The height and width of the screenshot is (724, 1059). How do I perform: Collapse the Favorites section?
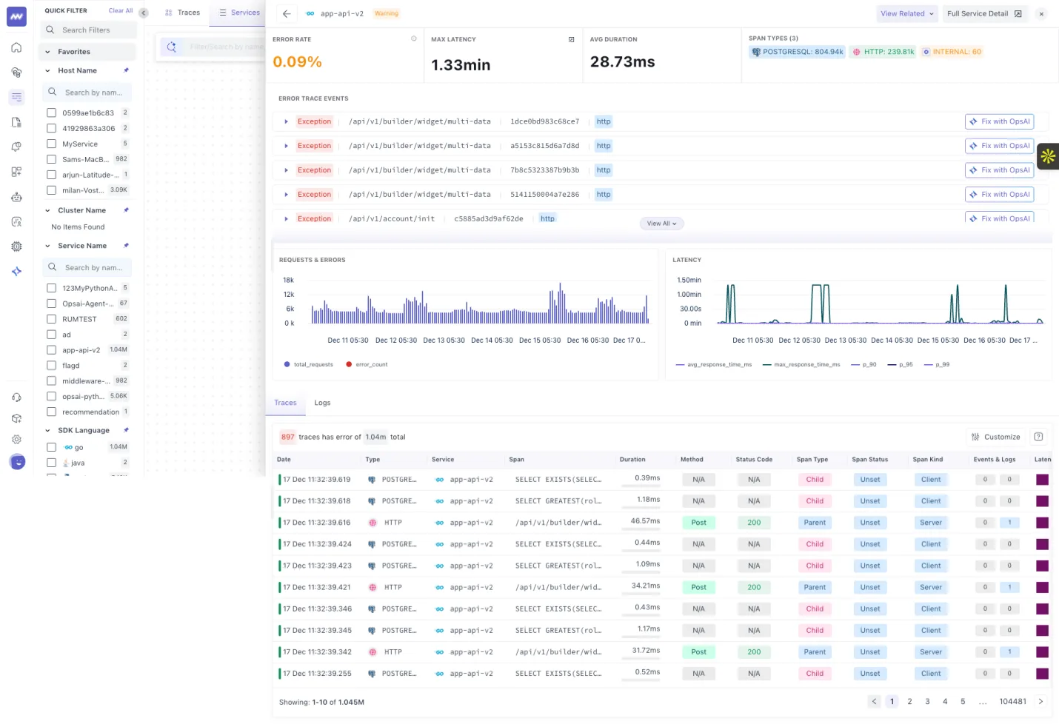(x=48, y=52)
